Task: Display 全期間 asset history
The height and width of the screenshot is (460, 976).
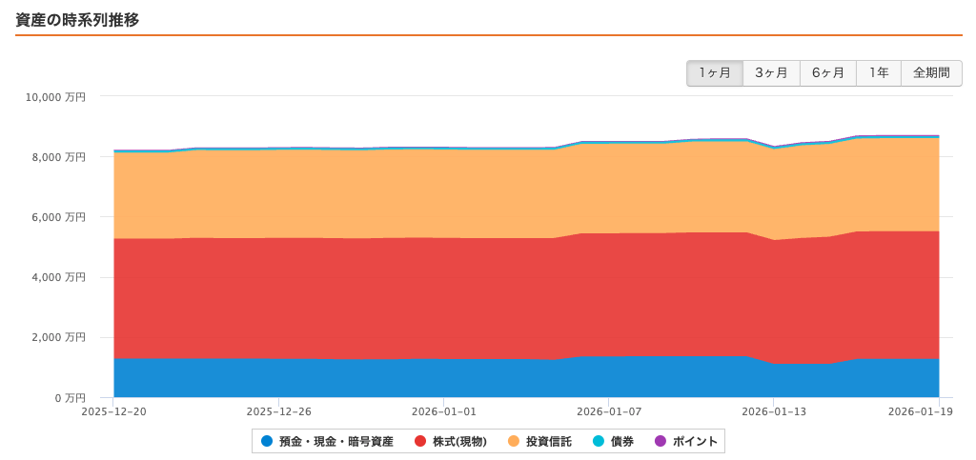Action: [x=931, y=73]
